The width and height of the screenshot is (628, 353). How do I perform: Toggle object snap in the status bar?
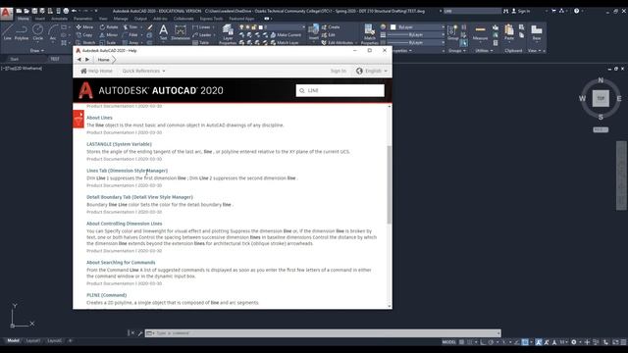point(525,342)
